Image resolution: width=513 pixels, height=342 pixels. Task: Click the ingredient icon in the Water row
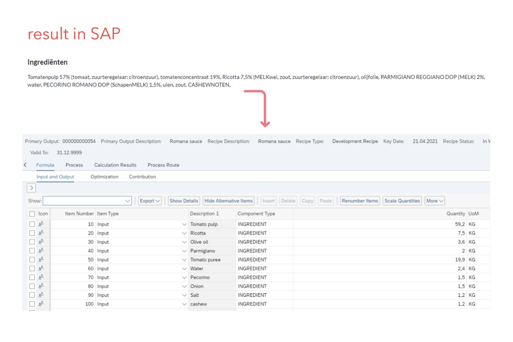coord(41,269)
